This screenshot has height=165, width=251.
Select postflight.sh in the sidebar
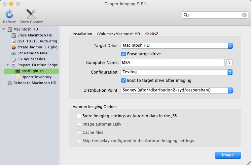click(x=31, y=71)
